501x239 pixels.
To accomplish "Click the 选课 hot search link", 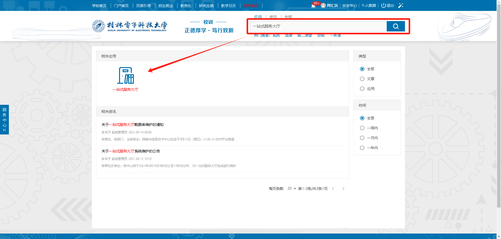I will (x=288, y=36).
